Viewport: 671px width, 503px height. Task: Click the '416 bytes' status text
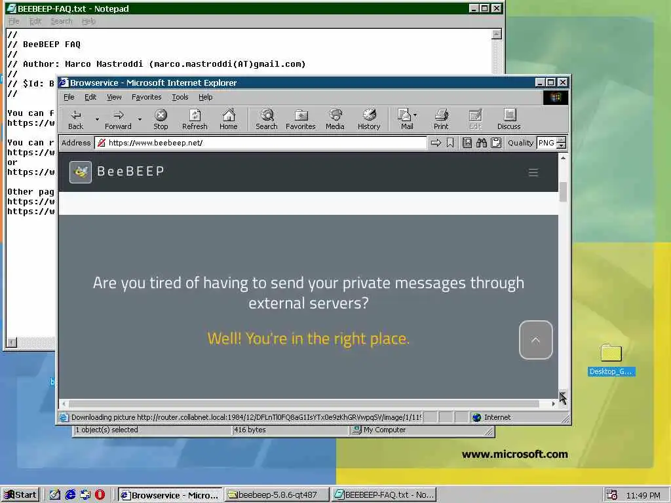click(x=250, y=430)
